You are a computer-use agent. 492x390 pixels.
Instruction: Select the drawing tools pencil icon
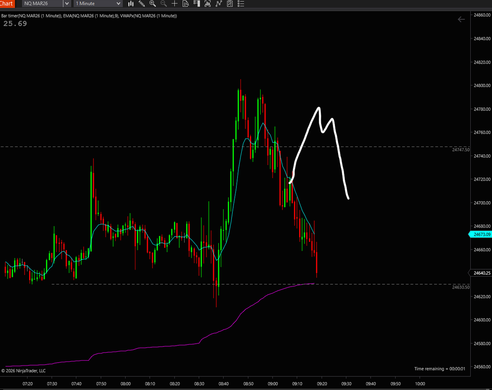click(142, 4)
